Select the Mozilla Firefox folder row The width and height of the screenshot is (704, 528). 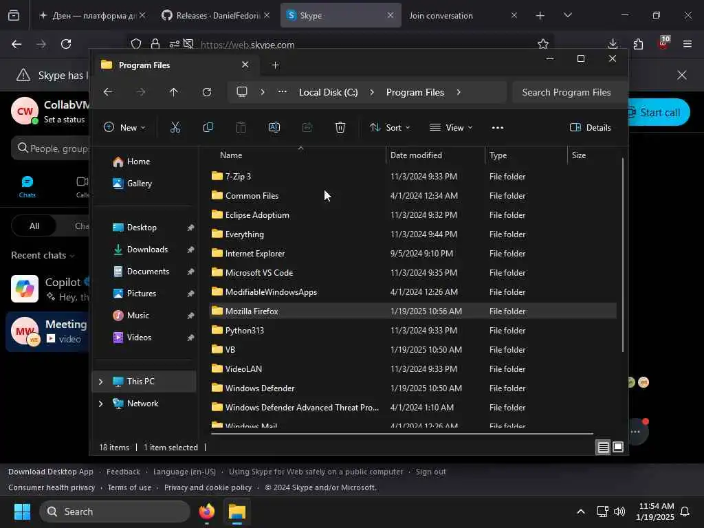(412, 311)
